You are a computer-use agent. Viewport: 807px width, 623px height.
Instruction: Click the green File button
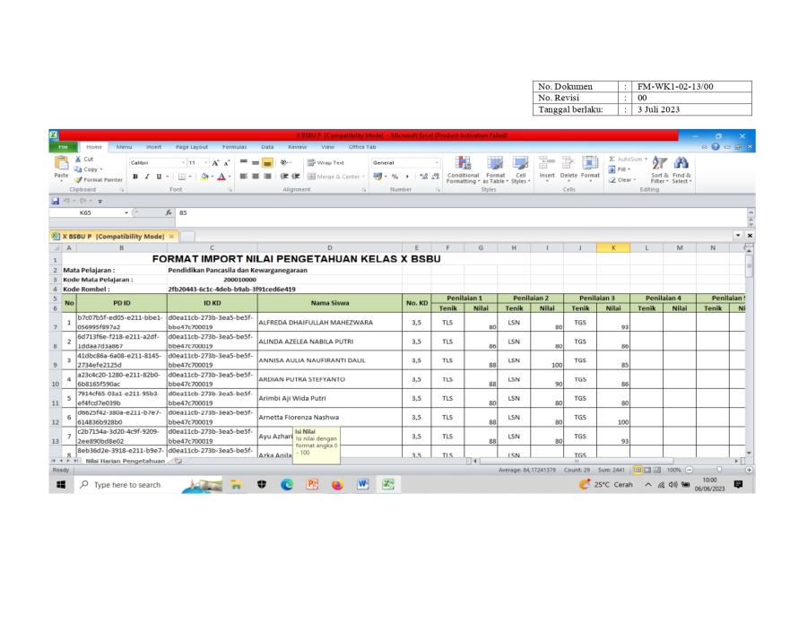coord(63,147)
